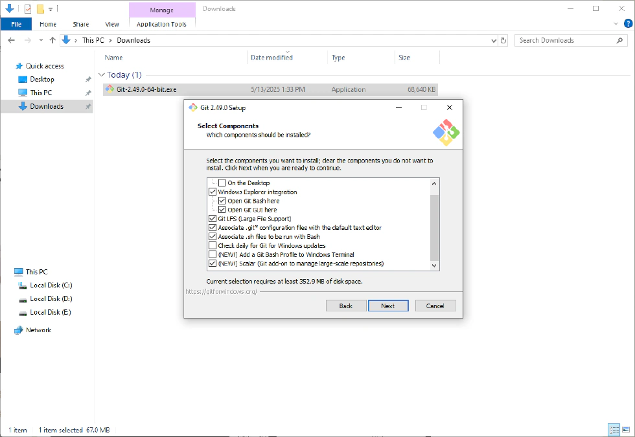Open address bar history dropdown
The width and height of the screenshot is (635, 437).
point(494,40)
